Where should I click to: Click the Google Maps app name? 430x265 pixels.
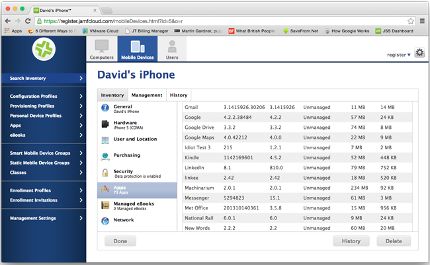click(199, 137)
